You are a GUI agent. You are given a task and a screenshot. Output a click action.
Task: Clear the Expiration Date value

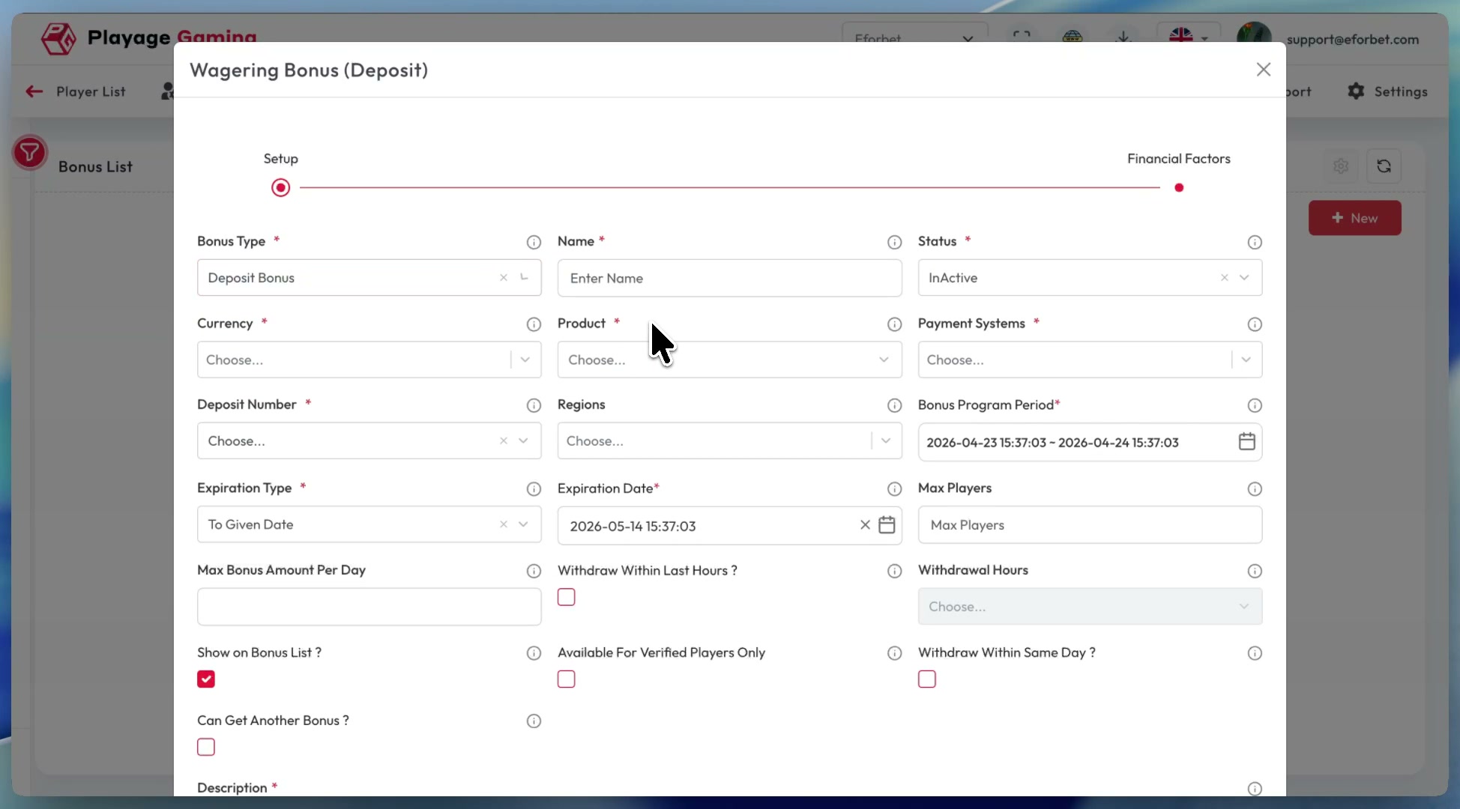pyautogui.click(x=865, y=524)
